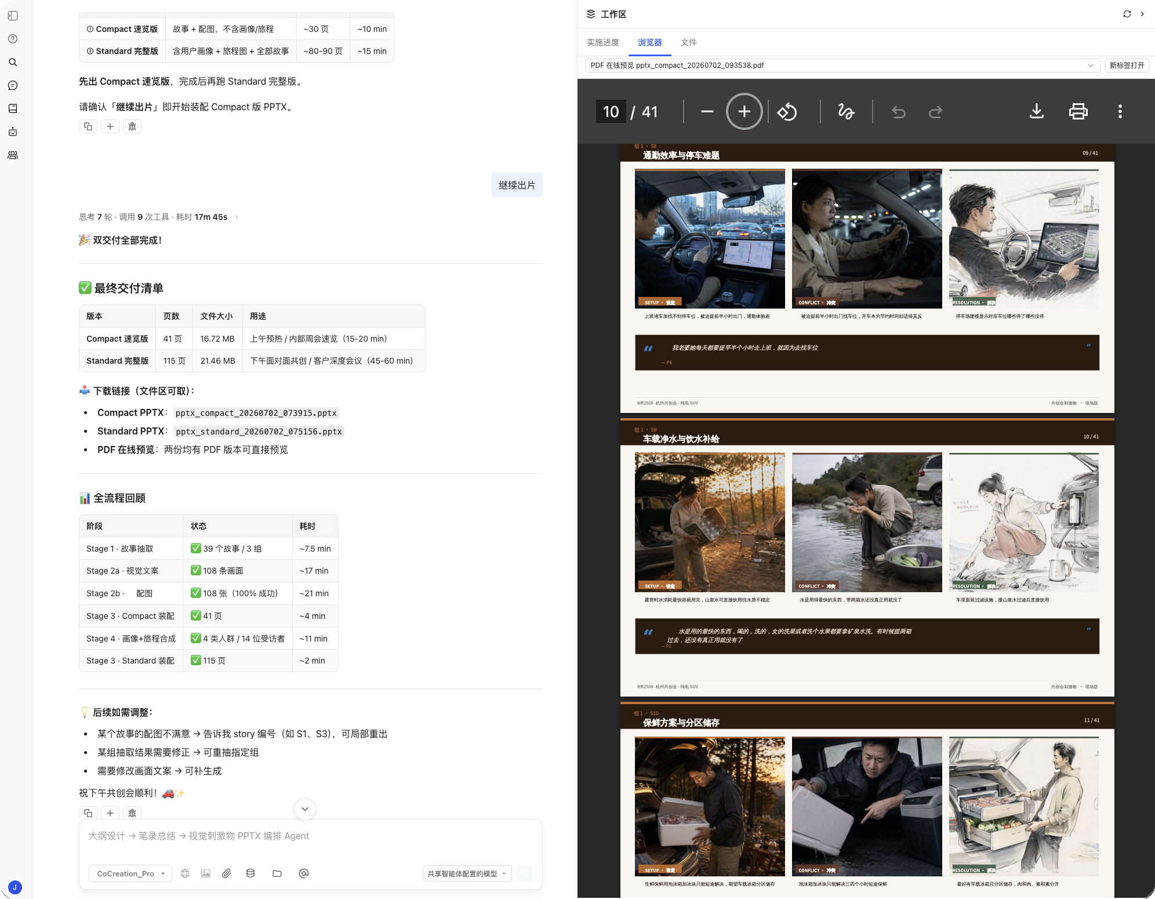Copy the message ending with 装配 Compact 版 PPTX
The height and width of the screenshot is (899, 1155).
(88, 126)
